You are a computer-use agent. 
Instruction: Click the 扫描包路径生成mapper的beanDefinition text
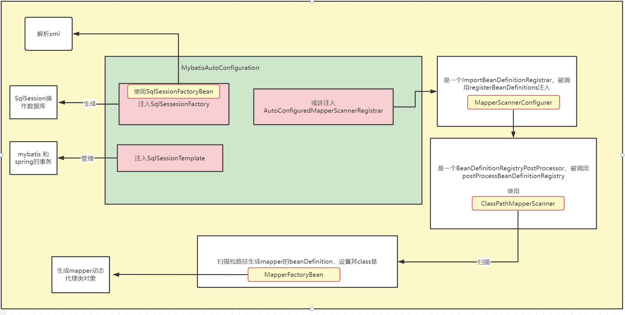[x=297, y=262]
